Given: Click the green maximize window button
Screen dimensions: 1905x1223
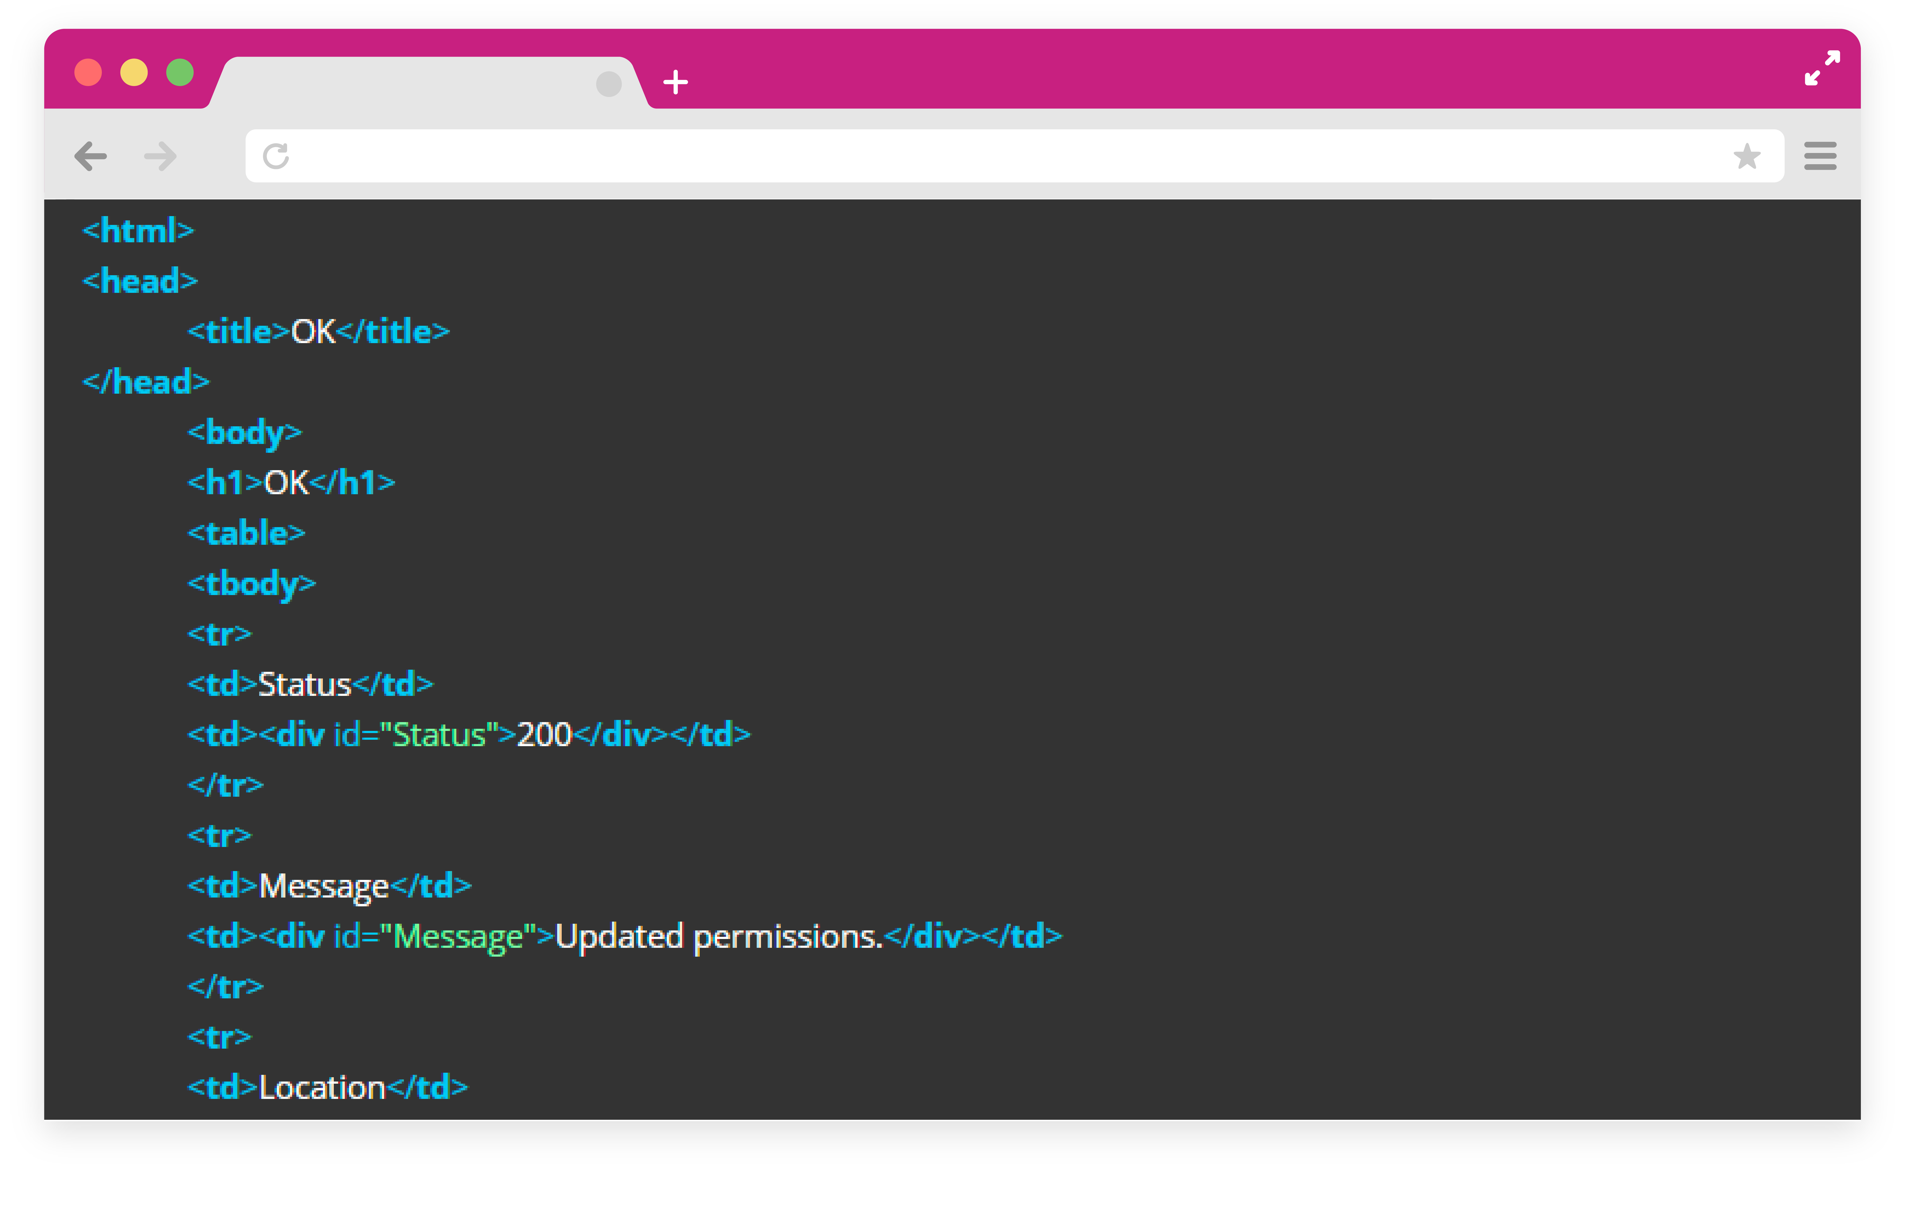Looking at the screenshot, I should [180, 72].
